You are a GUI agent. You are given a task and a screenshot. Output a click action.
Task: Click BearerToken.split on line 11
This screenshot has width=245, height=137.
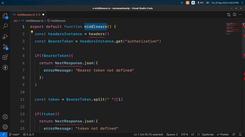[85, 99]
